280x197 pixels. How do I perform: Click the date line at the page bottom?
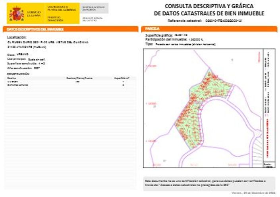(253, 193)
